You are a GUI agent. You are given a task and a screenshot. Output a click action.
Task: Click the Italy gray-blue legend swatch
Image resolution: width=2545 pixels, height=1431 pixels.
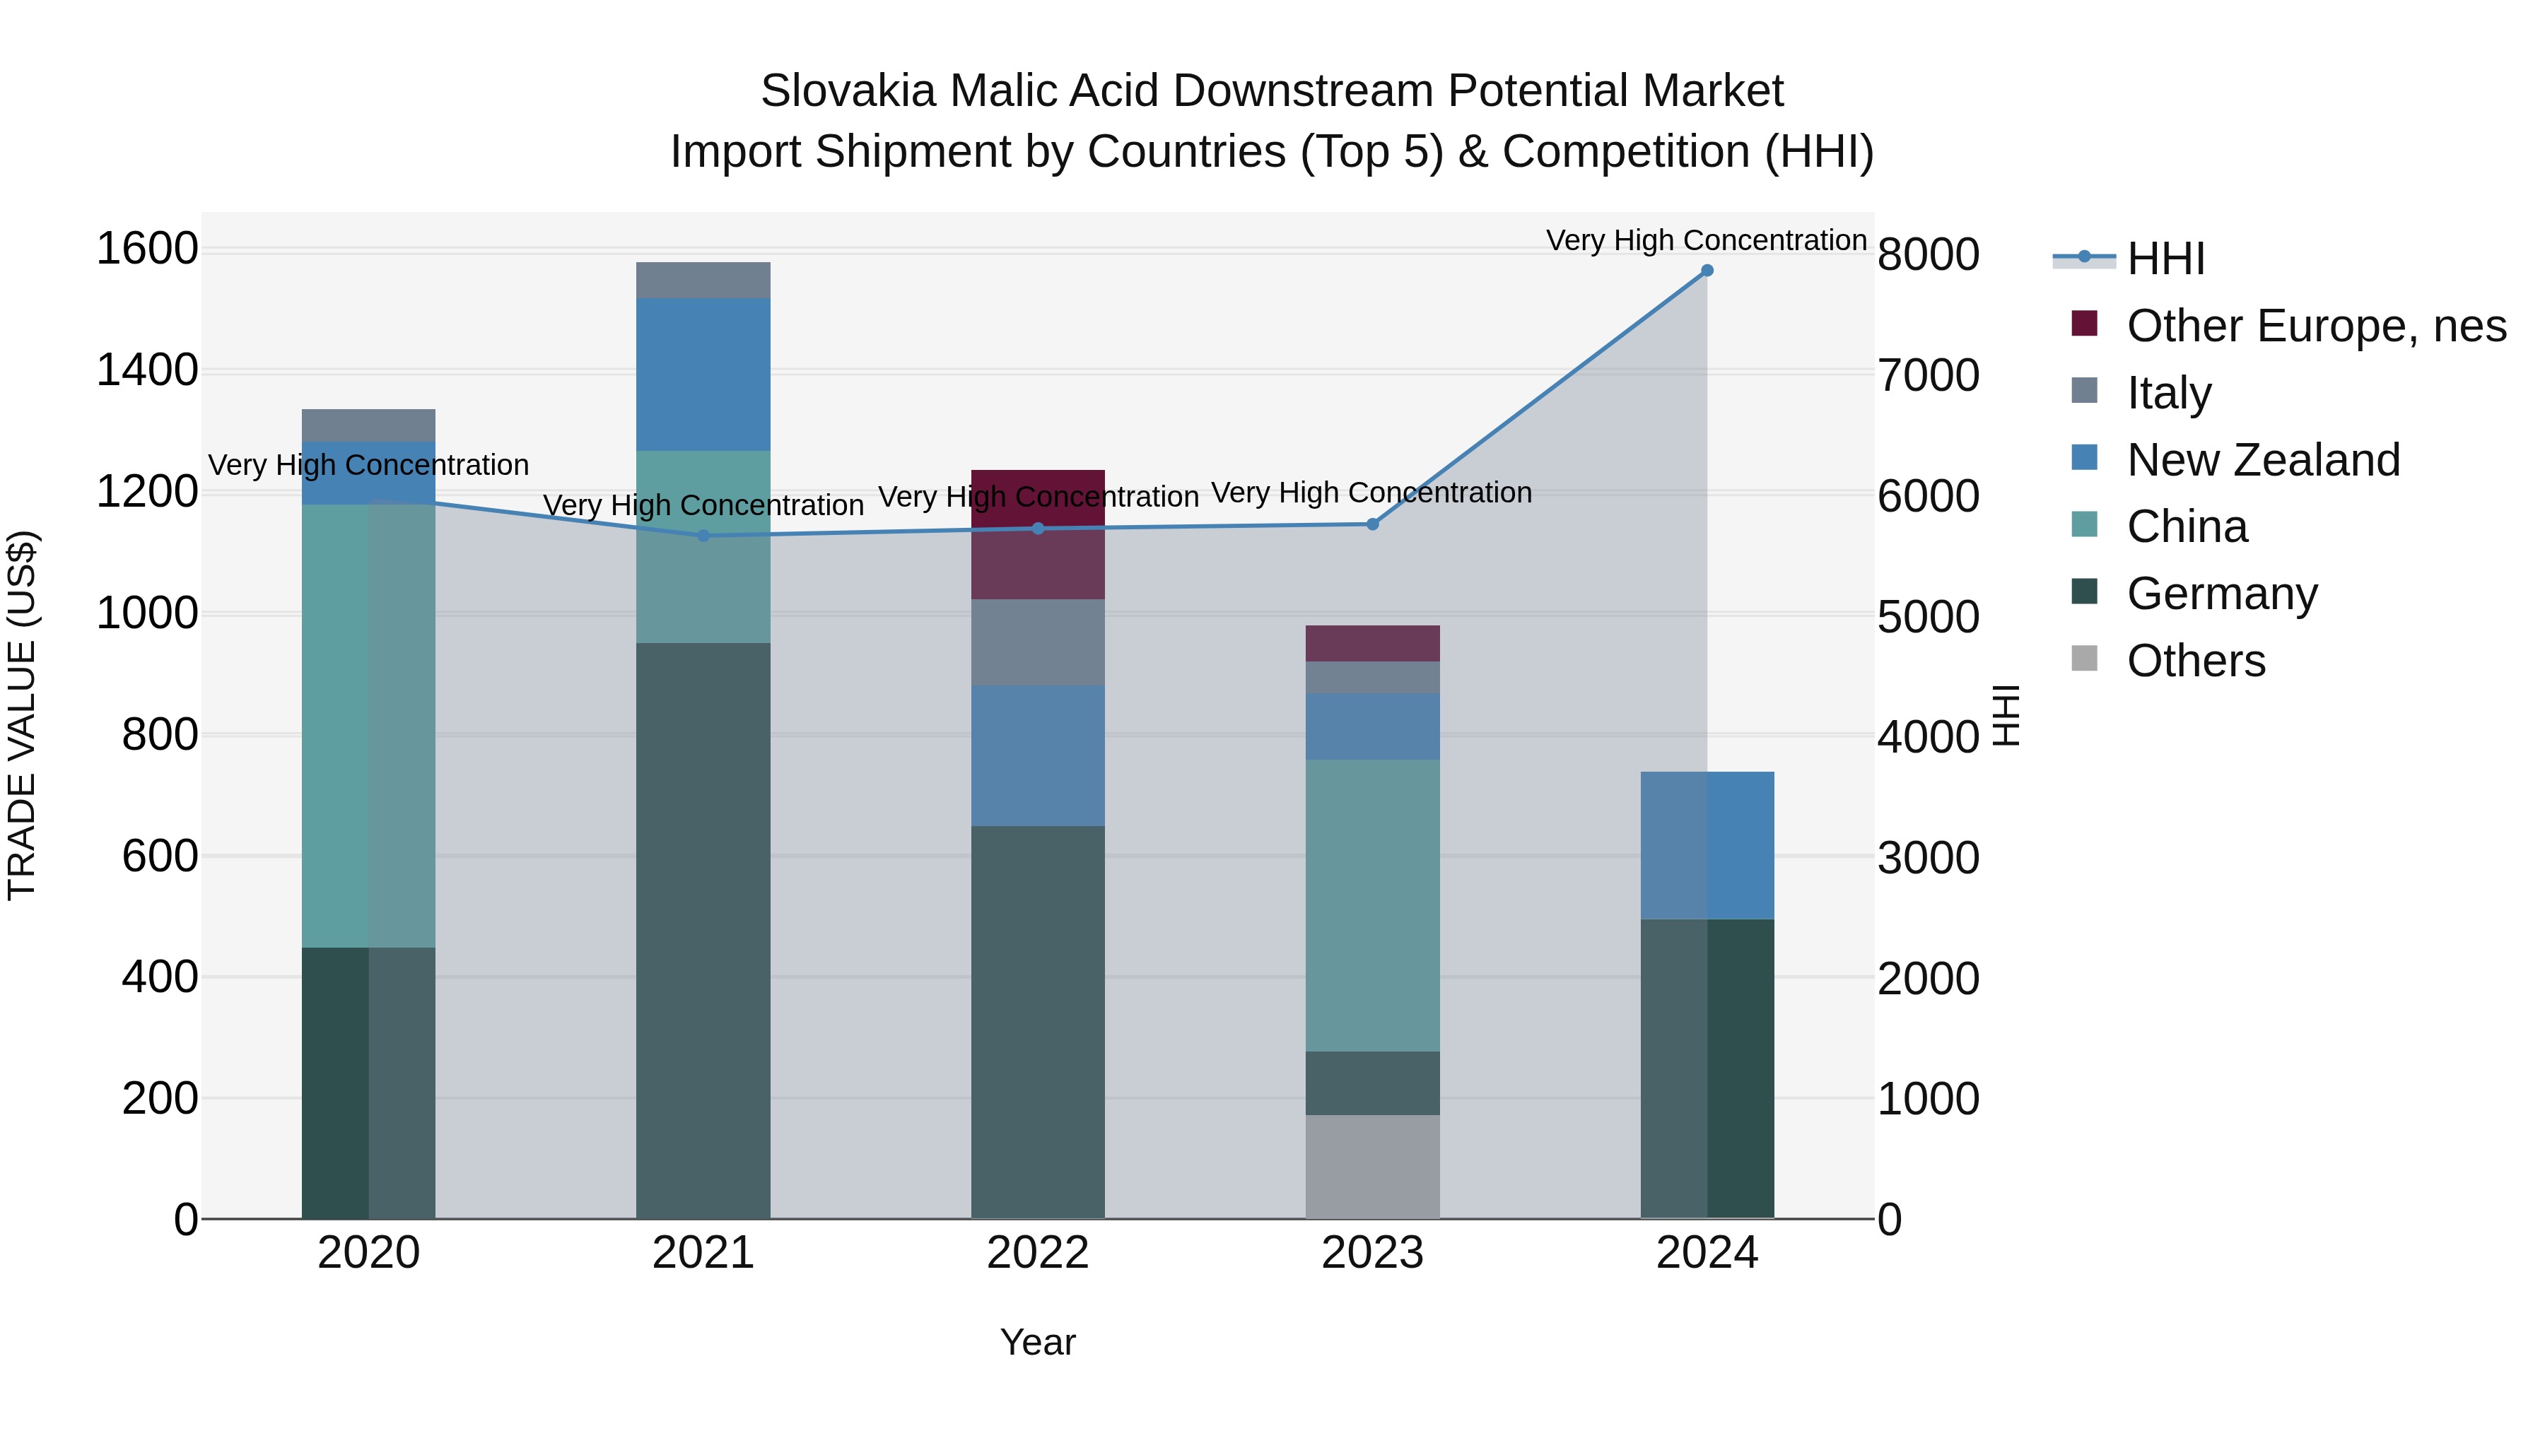[x=2083, y=390]
